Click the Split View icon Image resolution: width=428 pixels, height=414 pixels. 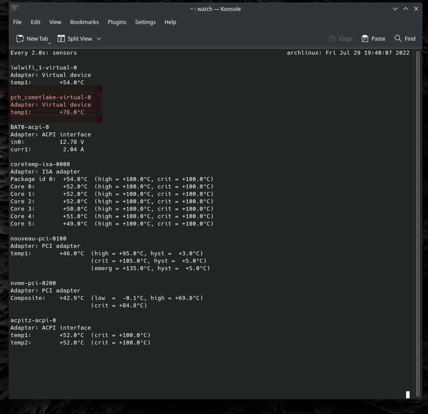(x=61, y=38)
